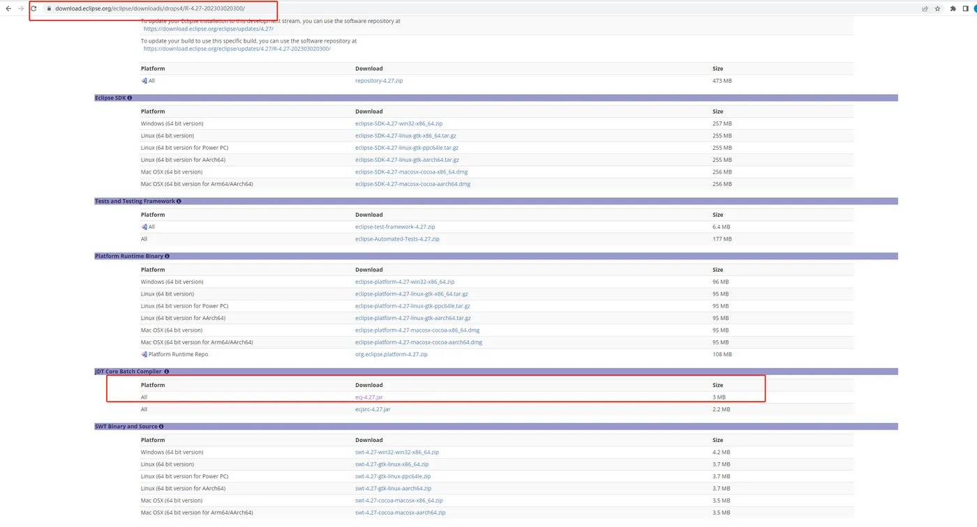Click repo icon beside Platform Runtime Repo

(x=144, y=355)
